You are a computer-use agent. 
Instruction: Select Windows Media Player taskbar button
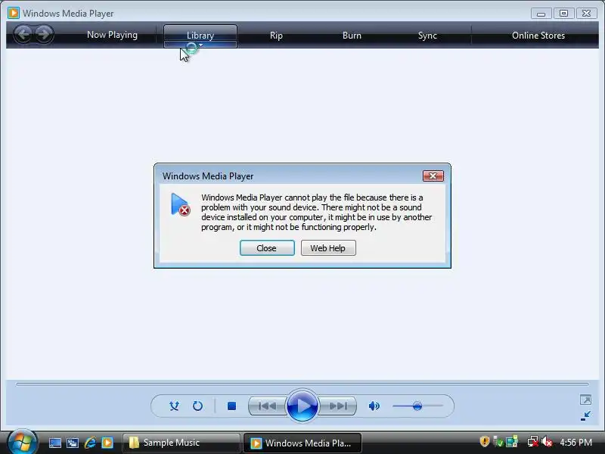pos(302,443)
